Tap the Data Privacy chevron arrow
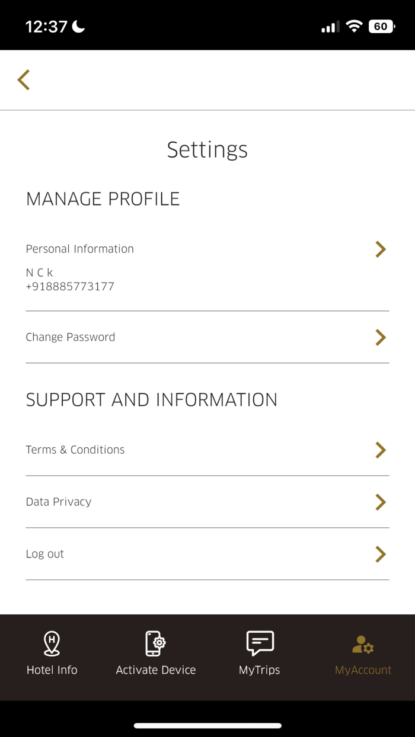This screenshot has width=415, height=737. point(381,502)
